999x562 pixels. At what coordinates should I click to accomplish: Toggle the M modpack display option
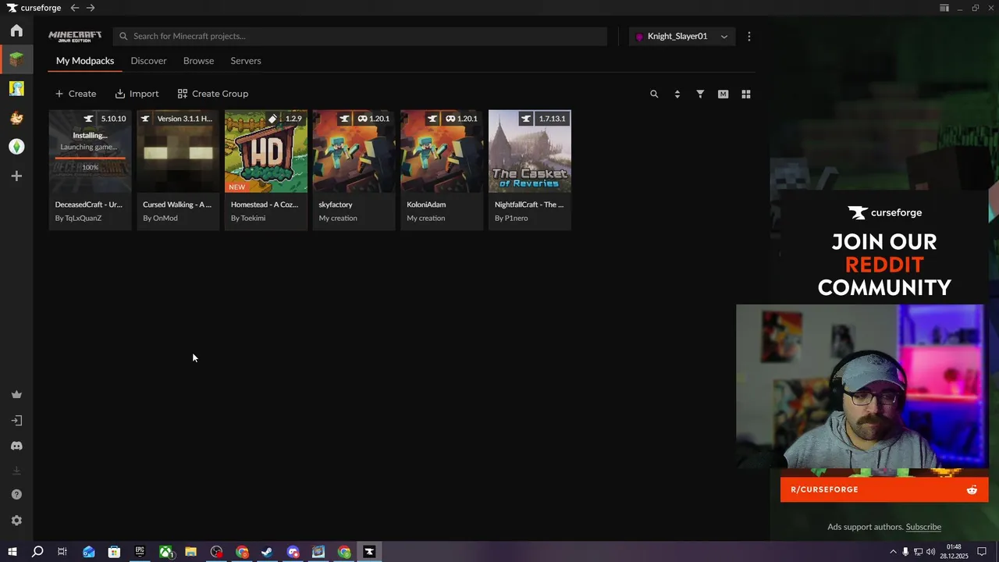click(723, 94)
